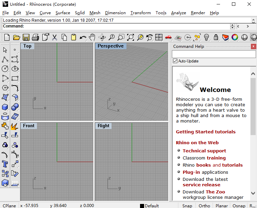Click the Box solid tool icon
The width and height of the screenshot is (257, 208).
point(5,107)
